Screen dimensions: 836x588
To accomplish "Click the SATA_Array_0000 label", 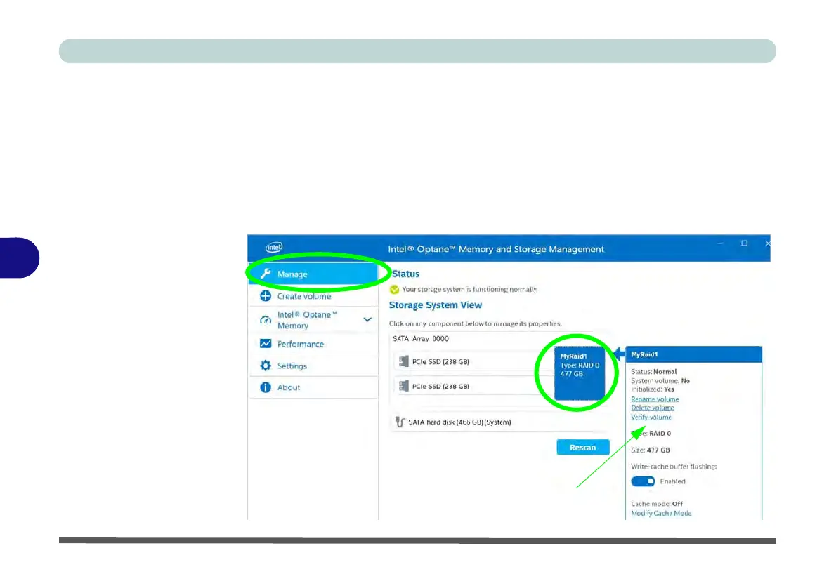I will [421, 338].
